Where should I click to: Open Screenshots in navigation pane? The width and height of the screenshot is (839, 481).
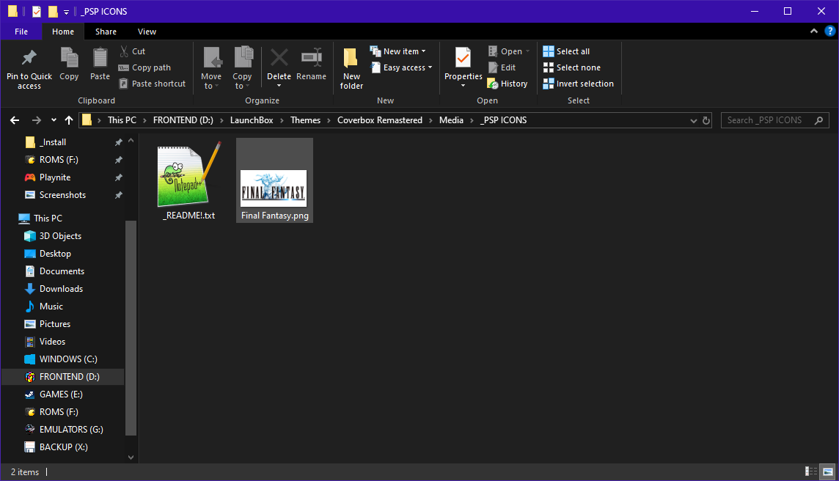click(62, 195)
